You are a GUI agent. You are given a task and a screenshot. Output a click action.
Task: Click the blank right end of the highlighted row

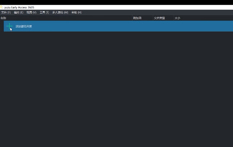[215, 26]
